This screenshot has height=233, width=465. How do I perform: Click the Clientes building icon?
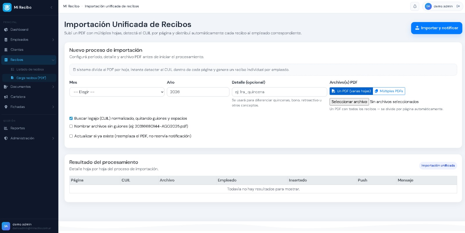(x=6, y=50)
